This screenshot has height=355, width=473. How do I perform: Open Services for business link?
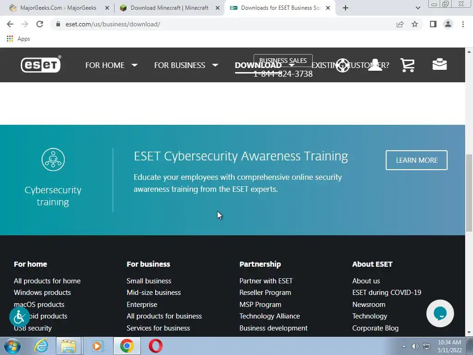point(158,328)
